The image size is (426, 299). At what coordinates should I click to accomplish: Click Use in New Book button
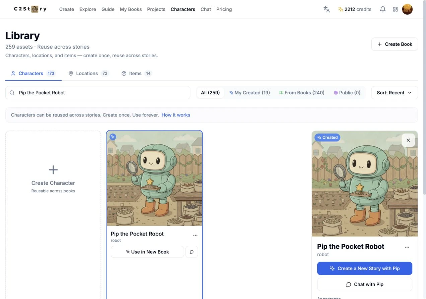[147, 252]
